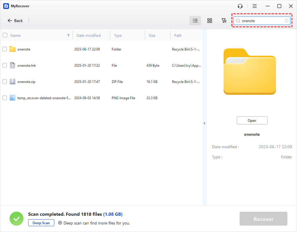Click the Name column sort arrow

tap(68, 35)
